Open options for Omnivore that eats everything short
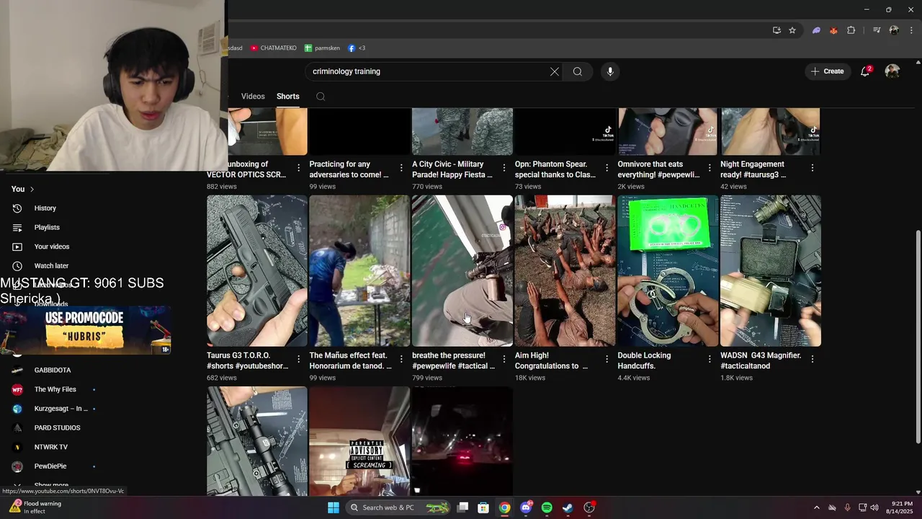The width and height of the screenshot is (922, 519). click(x=710, y=168)
